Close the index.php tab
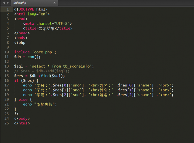 54,3
